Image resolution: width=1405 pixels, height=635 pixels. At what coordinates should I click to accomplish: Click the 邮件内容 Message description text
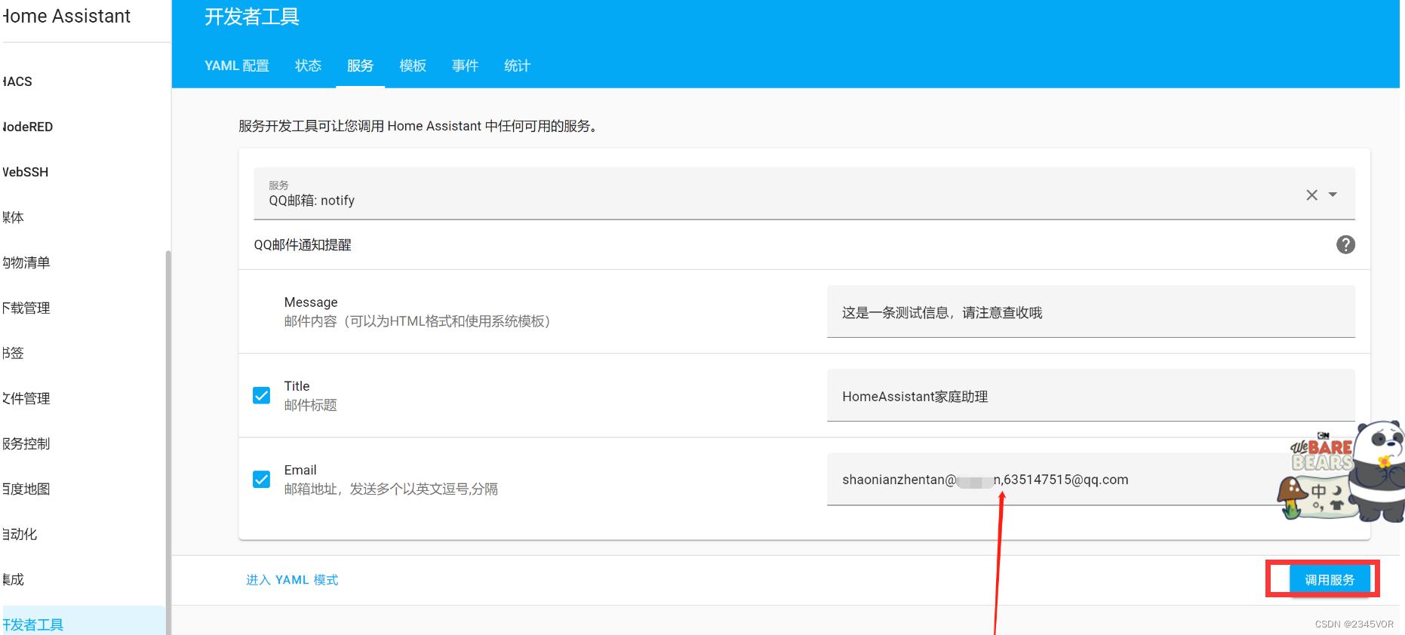pos(417,321)
